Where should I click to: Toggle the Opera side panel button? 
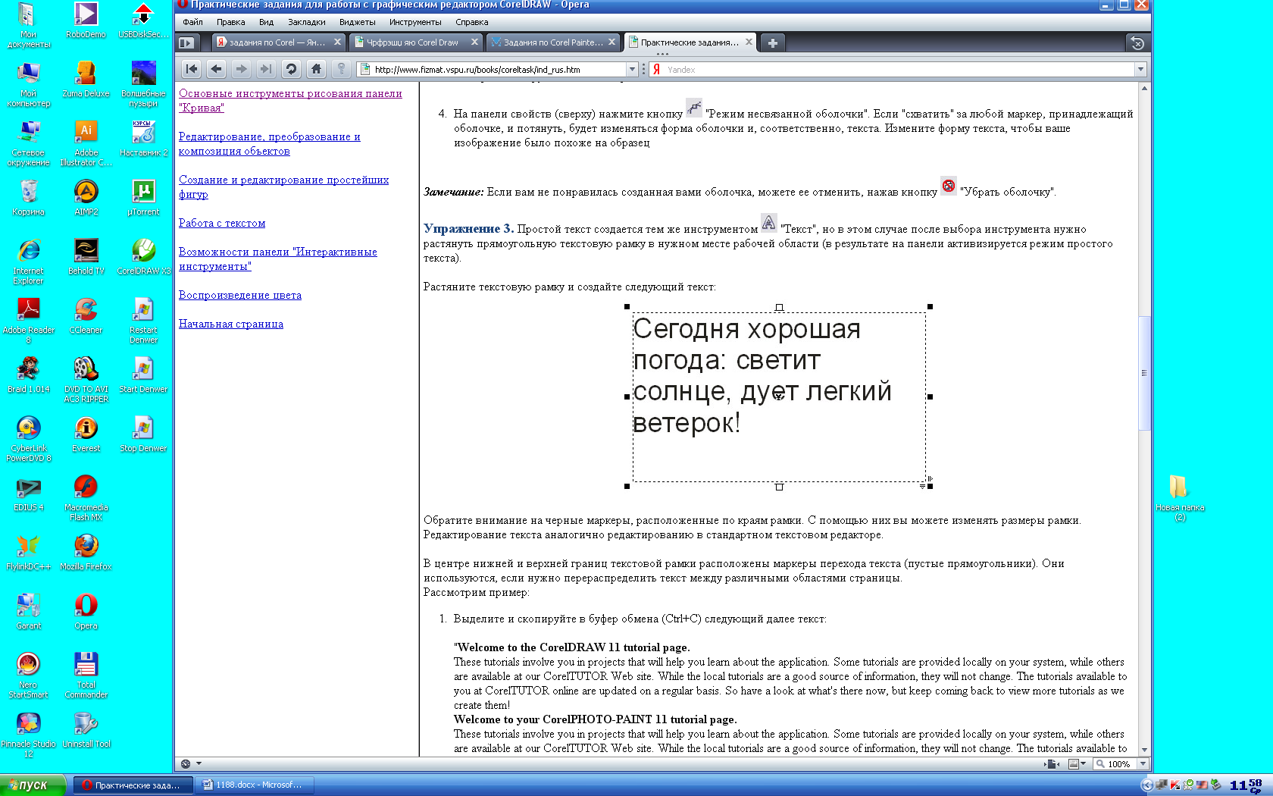(x=186, y=42)
